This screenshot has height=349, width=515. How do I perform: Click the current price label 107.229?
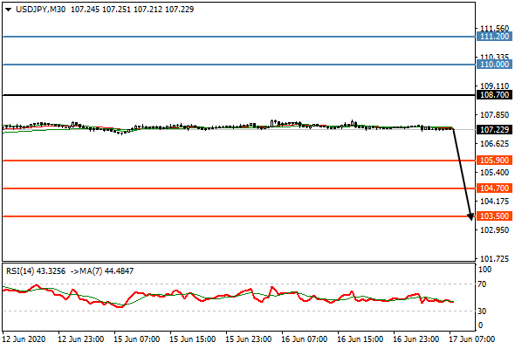click(494, 130)
